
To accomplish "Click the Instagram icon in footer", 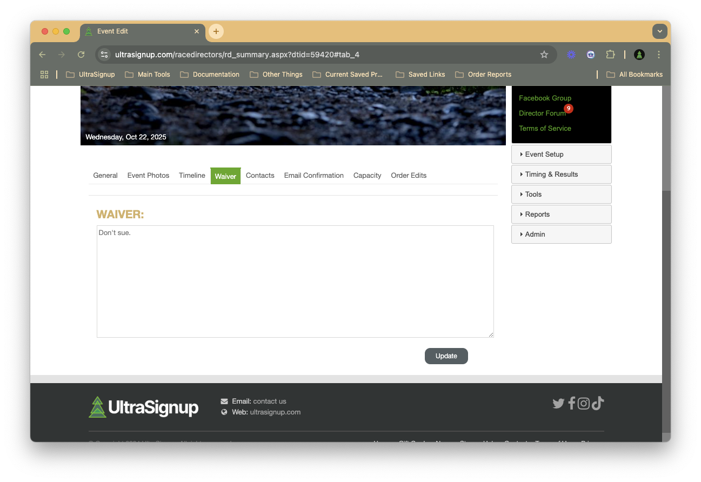I will (583, 404).
